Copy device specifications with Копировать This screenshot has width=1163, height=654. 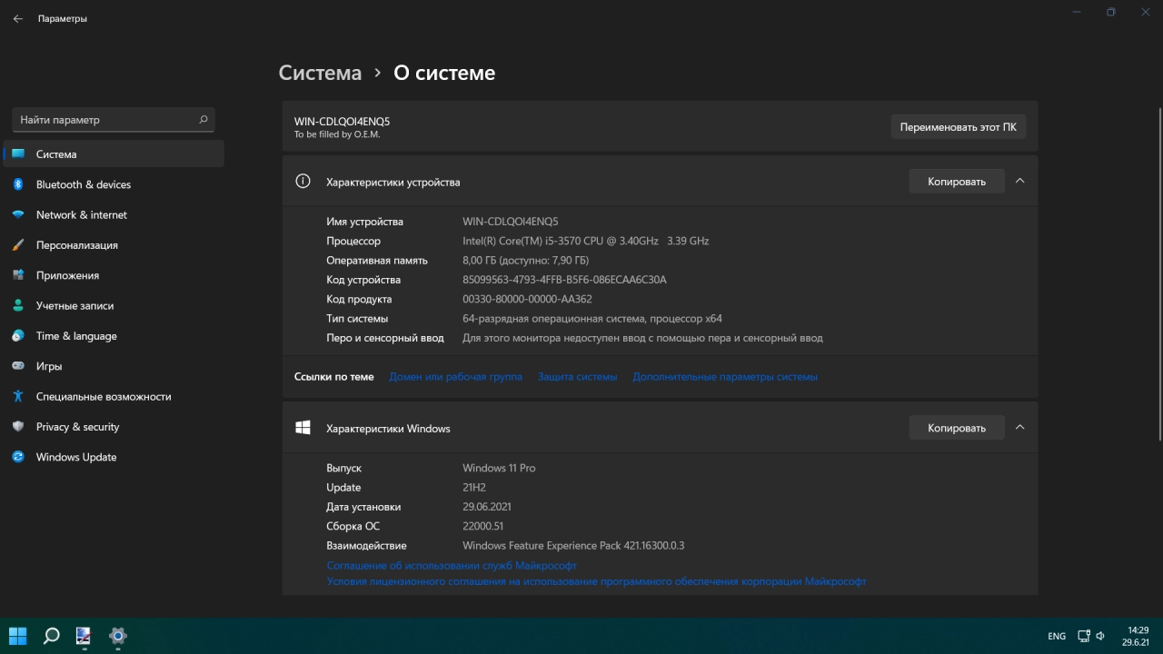pos(957,182)
